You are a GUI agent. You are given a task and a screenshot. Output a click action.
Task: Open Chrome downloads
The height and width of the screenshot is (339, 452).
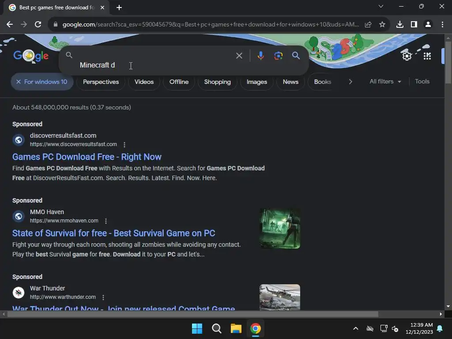[x=400, y=25]
